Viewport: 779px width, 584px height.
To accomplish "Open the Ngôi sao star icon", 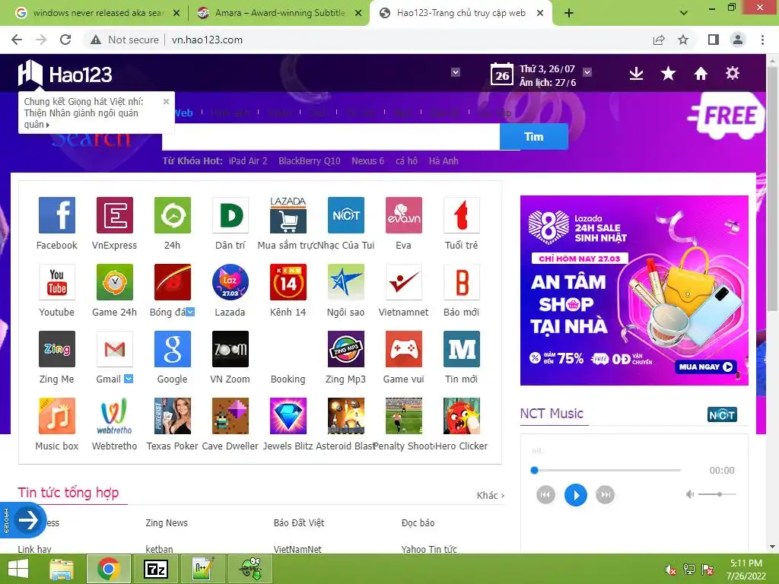I will pyautogui.click(x=346, y=282).
